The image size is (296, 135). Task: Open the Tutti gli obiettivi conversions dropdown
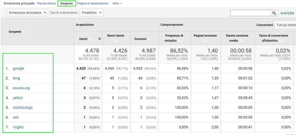[x=286, y=25]
